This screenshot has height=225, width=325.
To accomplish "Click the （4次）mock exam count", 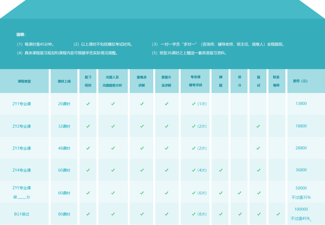I will click(202, 170).
